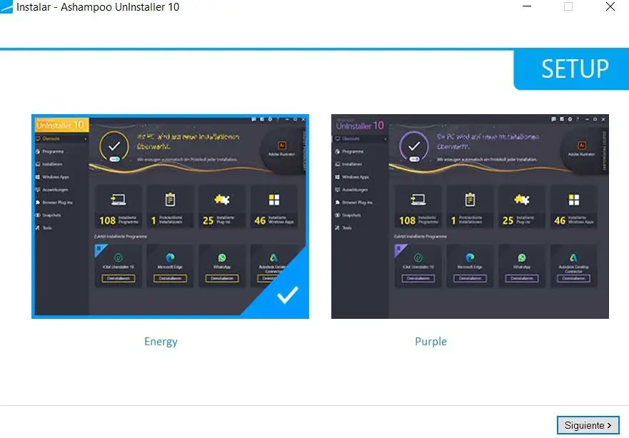Screen dimensions: 629x438
Task: Click the Purple theme label
Action: [431, 342]
